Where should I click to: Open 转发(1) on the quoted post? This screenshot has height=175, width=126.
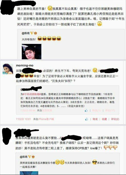point(96,111)
